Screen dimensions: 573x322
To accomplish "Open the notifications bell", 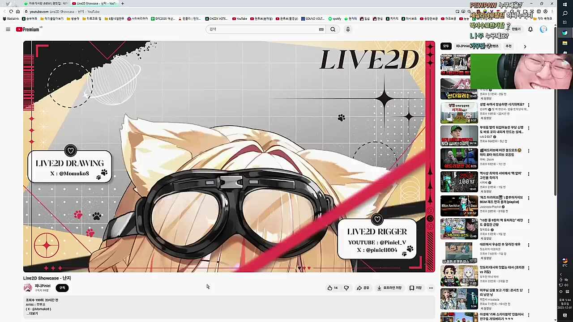I will (530, 30).
